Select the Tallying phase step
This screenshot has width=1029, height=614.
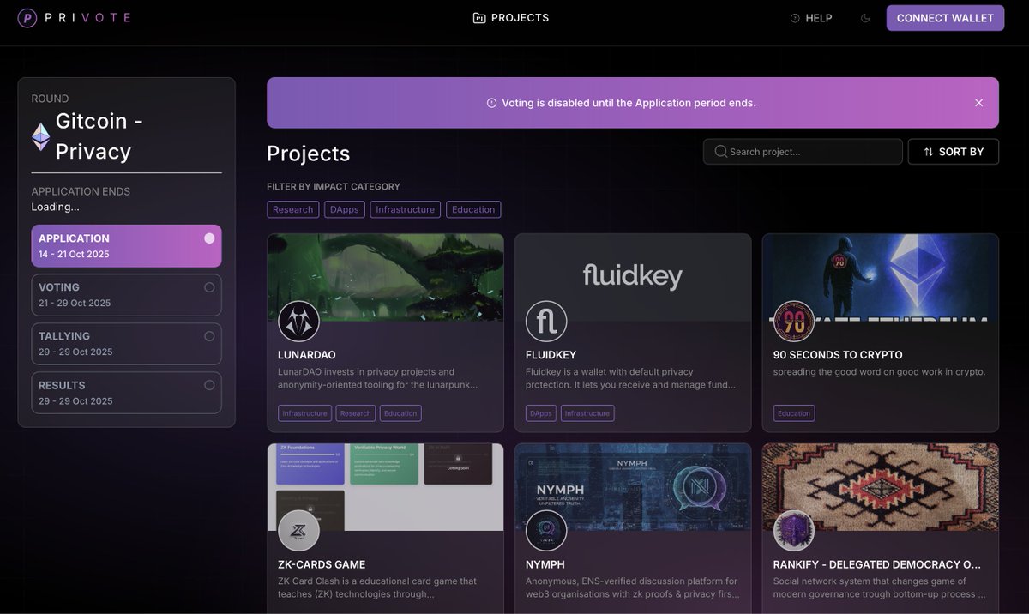(x=126, y=344)
